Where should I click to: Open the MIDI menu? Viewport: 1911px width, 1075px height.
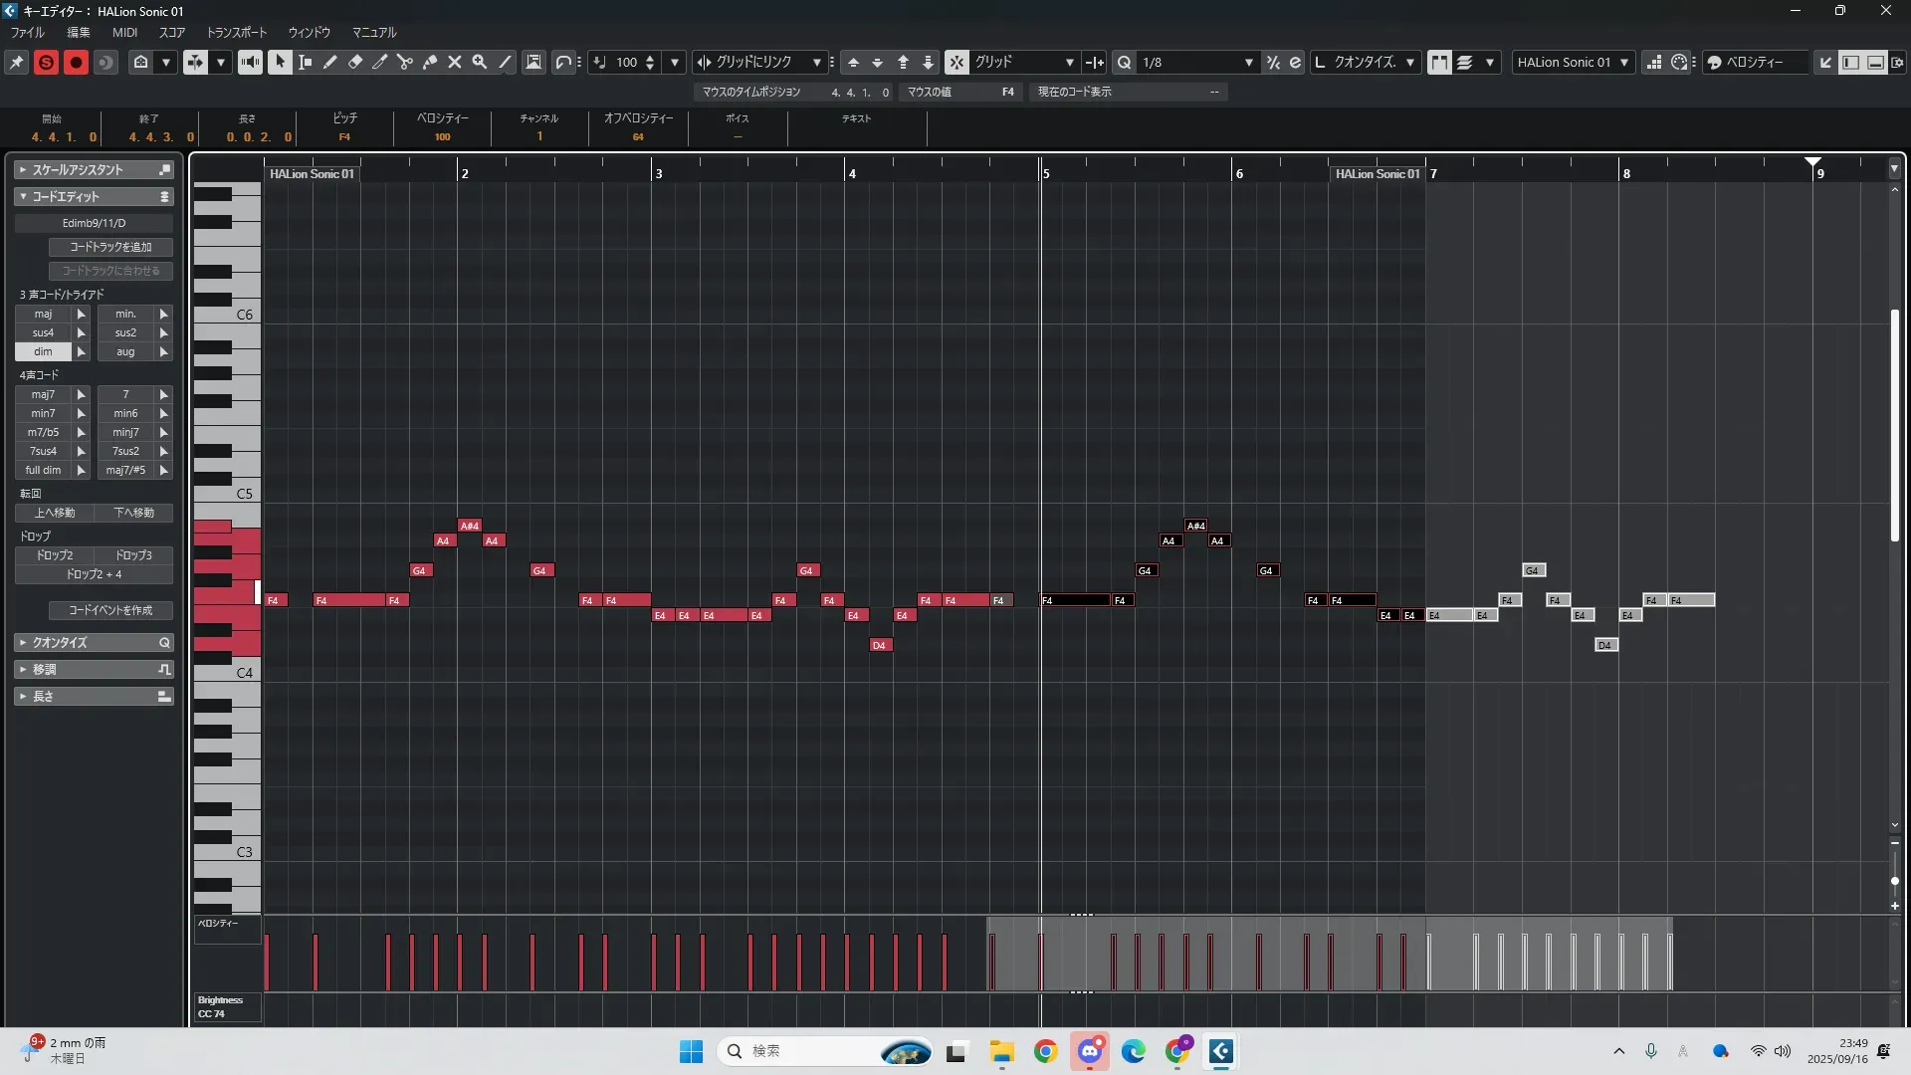tap(124, 32)
